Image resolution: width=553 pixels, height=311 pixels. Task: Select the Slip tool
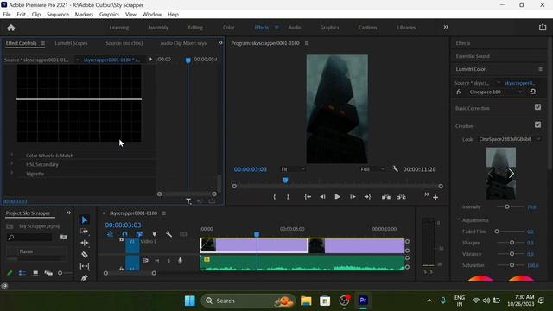tap(85, 266)
